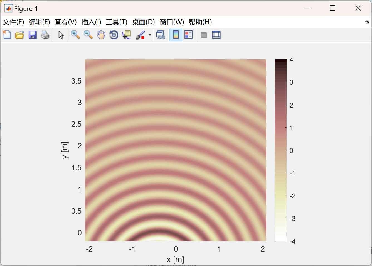Select the Pan hand tool
Screen dimensions: 372x266
click(x=101, y=35)
